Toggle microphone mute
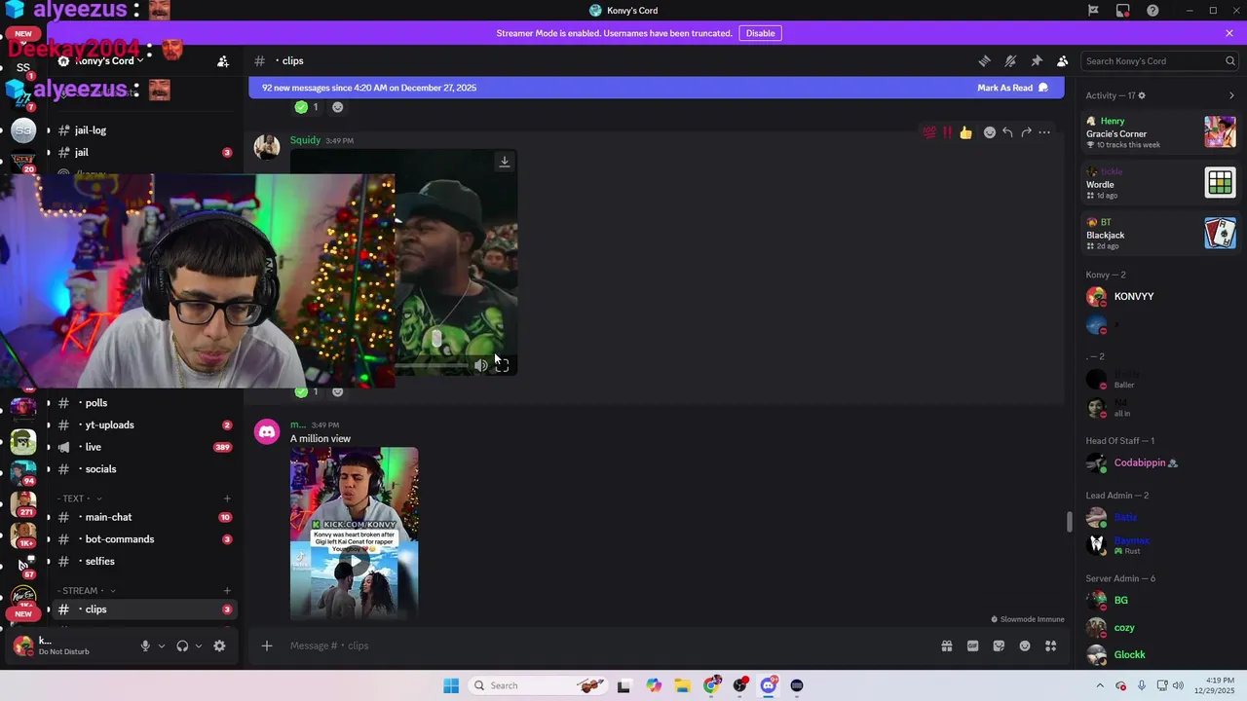This screenshot has width=1247, height=701. click(x=145, y=646)
